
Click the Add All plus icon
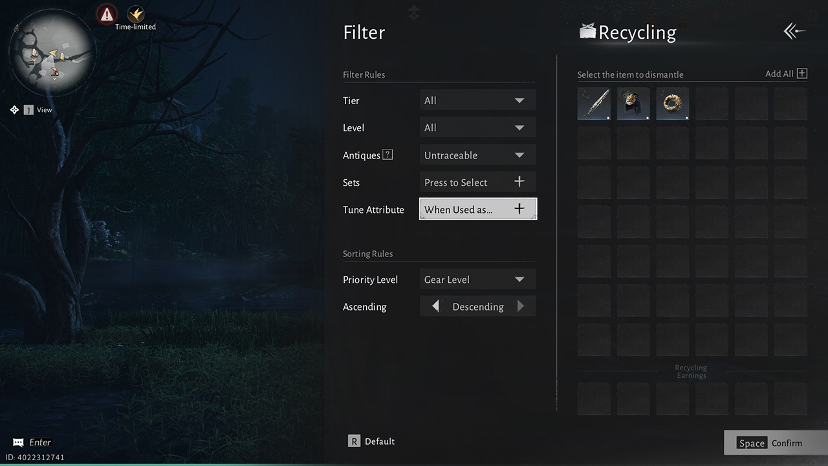(x=801, y=73)
